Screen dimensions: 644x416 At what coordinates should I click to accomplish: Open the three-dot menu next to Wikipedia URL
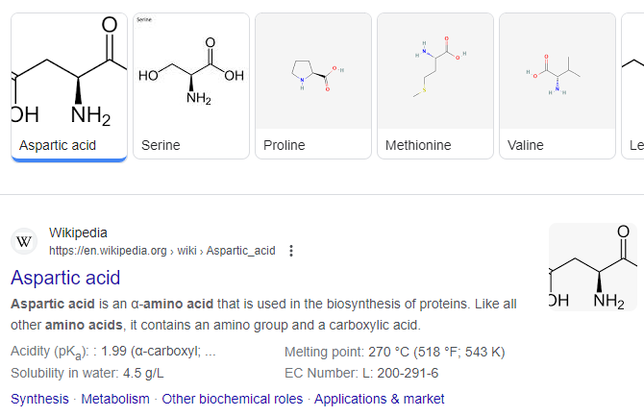pyautogui.click(x=291, y=251)
